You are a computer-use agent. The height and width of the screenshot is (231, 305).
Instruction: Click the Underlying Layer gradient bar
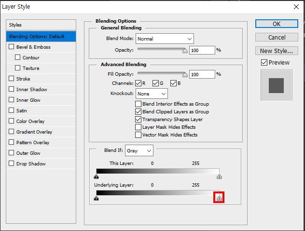[158, 193]
